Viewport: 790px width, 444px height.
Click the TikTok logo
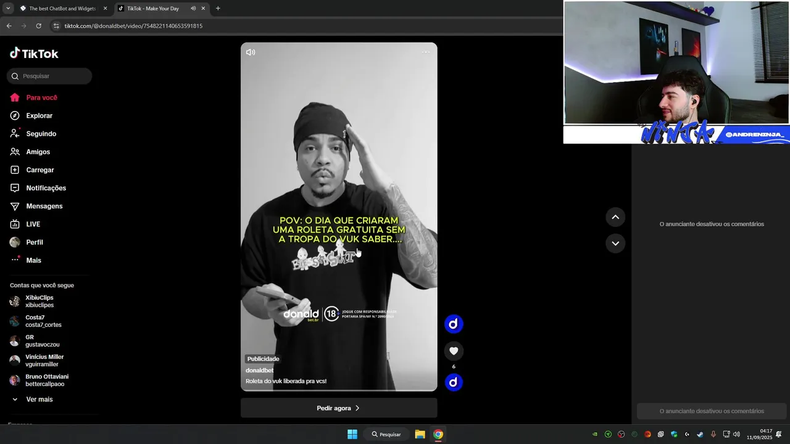34,54
